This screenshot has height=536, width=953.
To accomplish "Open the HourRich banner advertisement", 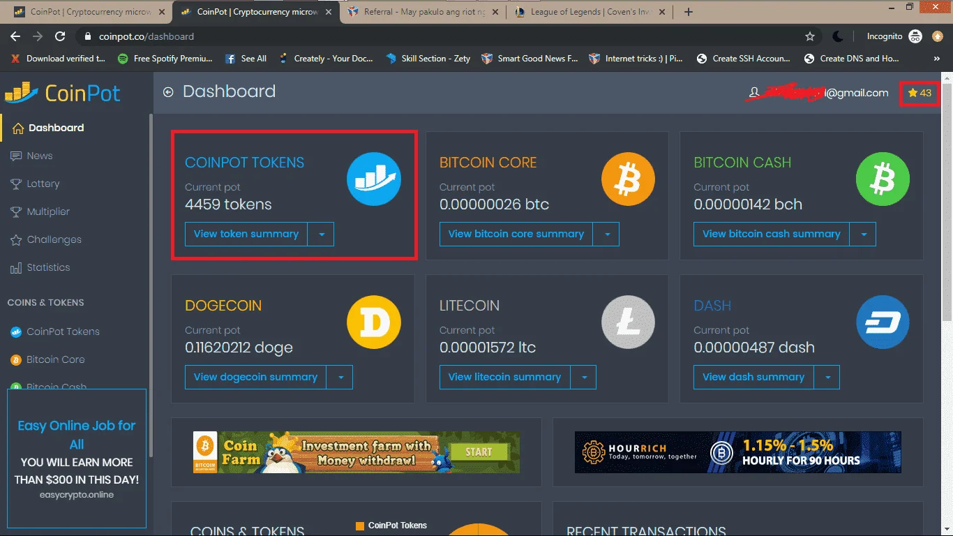I will click(x=738, y=452).
